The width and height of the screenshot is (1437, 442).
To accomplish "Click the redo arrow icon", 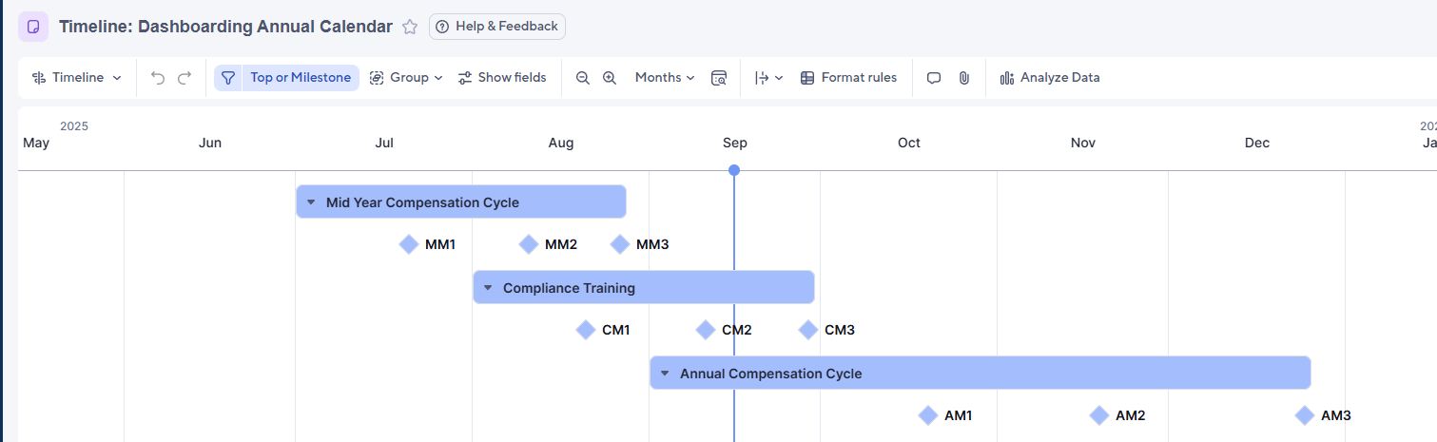I will pyautogui.click(x=184, y=78).
